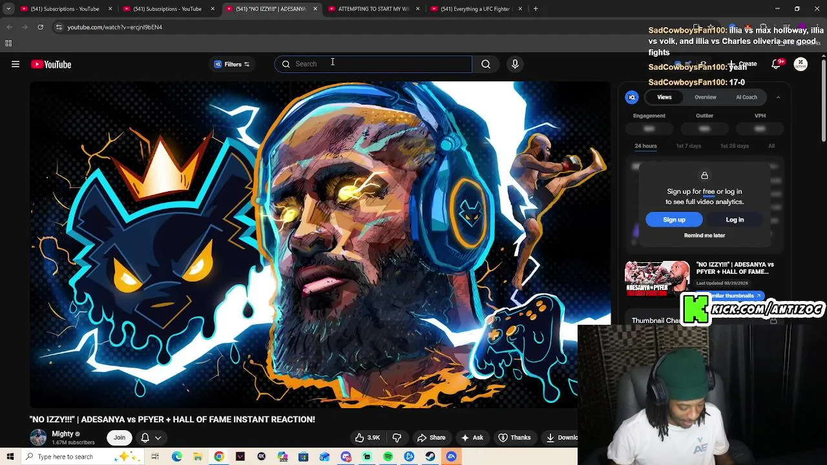Click the video player artwork
Viewport: 827px width, 465px height.
[320, 244]
